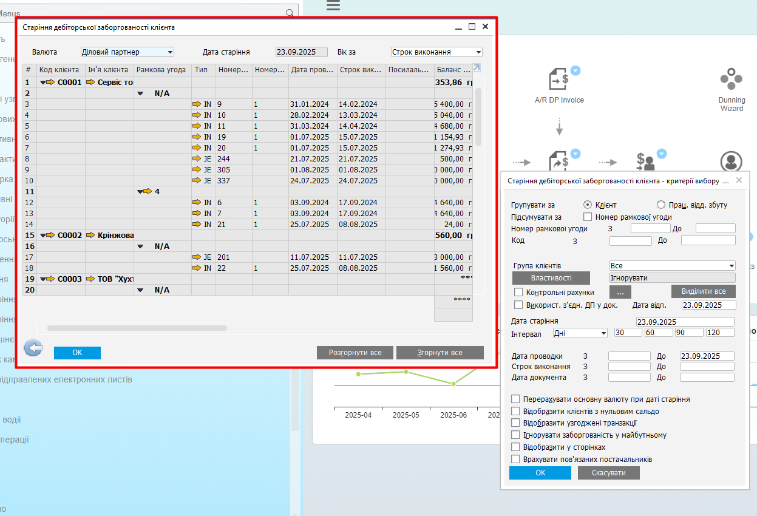Toggle Ігнорувати заборгованість у майбутньому checkbox

click(516, 435)
